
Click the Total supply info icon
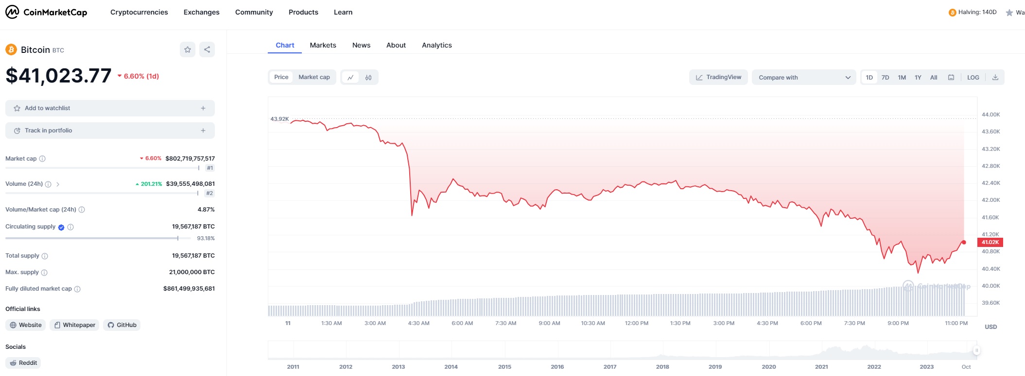click(x=45, y=256)
